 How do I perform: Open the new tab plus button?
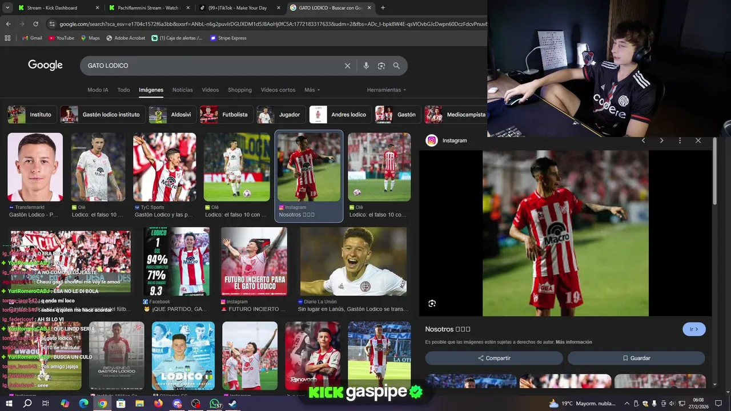coord(383,8)
